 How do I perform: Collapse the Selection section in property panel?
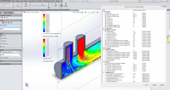[21, 20]
